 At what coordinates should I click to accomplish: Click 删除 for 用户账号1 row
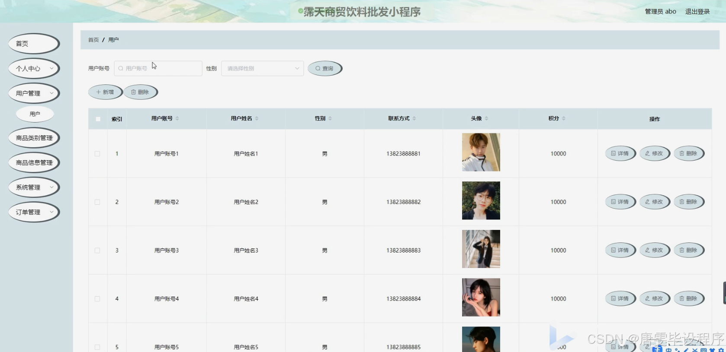pos(688,153)
